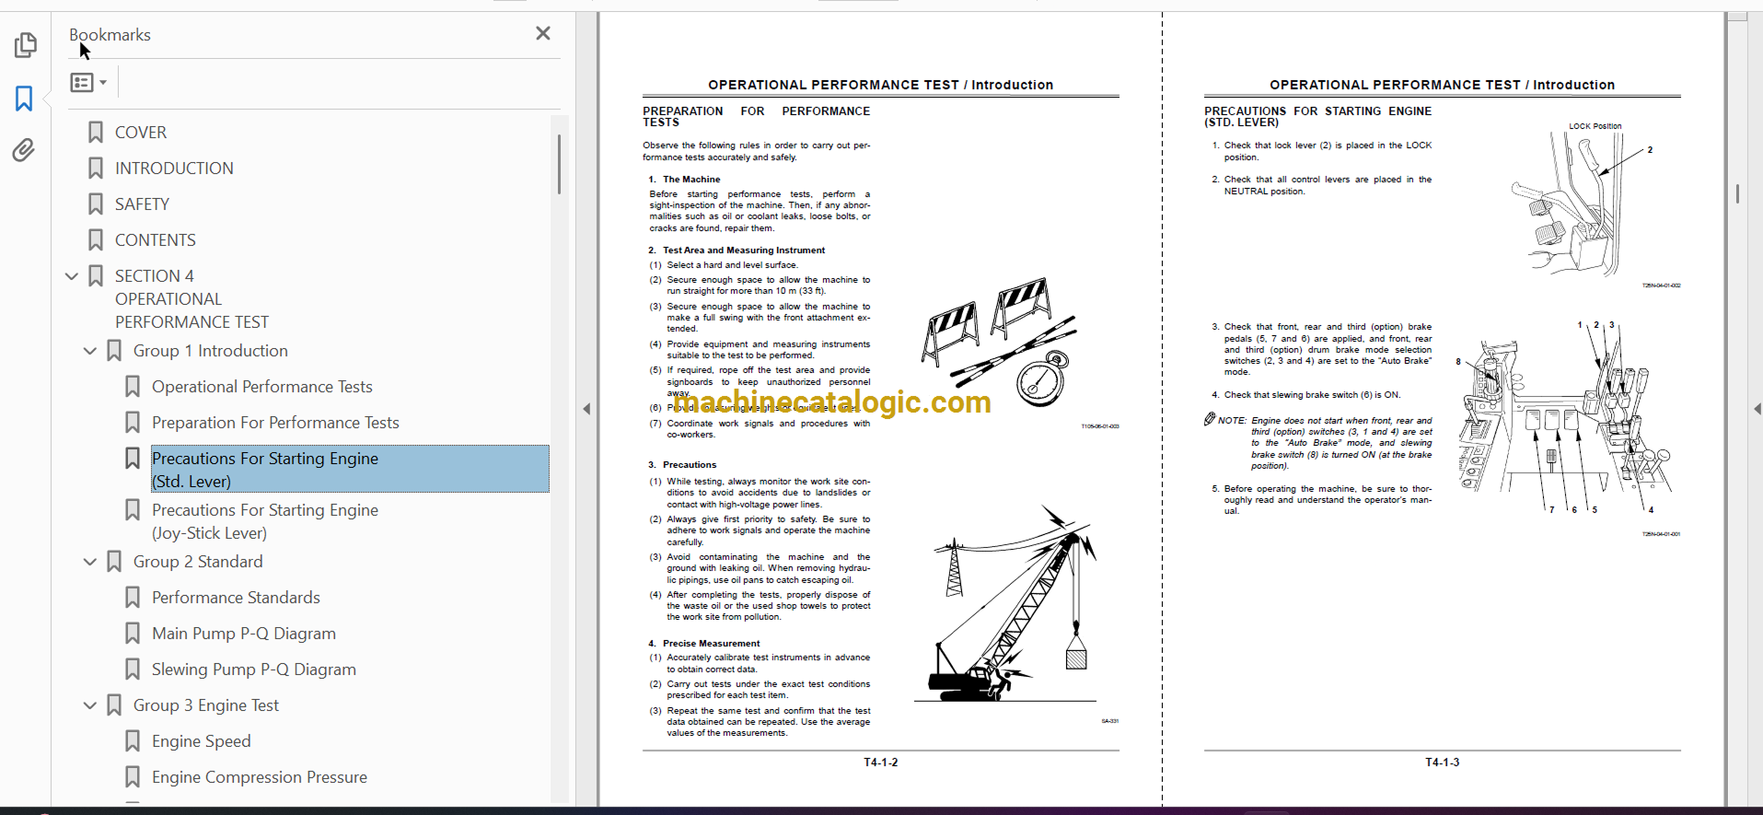The height and width of the screenshot is (815, 1763).
Task: Open Precautions For Starting Engine (Joy-Stick Lever)
Action: click(x=265, y=521)
